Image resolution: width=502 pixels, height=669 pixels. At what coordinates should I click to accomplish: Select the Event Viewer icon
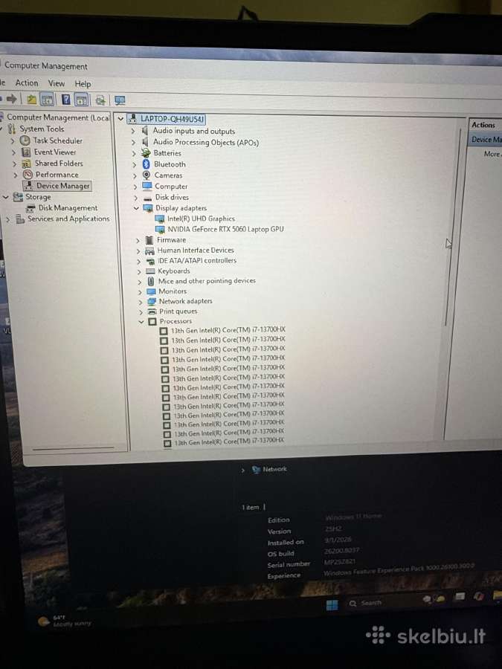26,152
